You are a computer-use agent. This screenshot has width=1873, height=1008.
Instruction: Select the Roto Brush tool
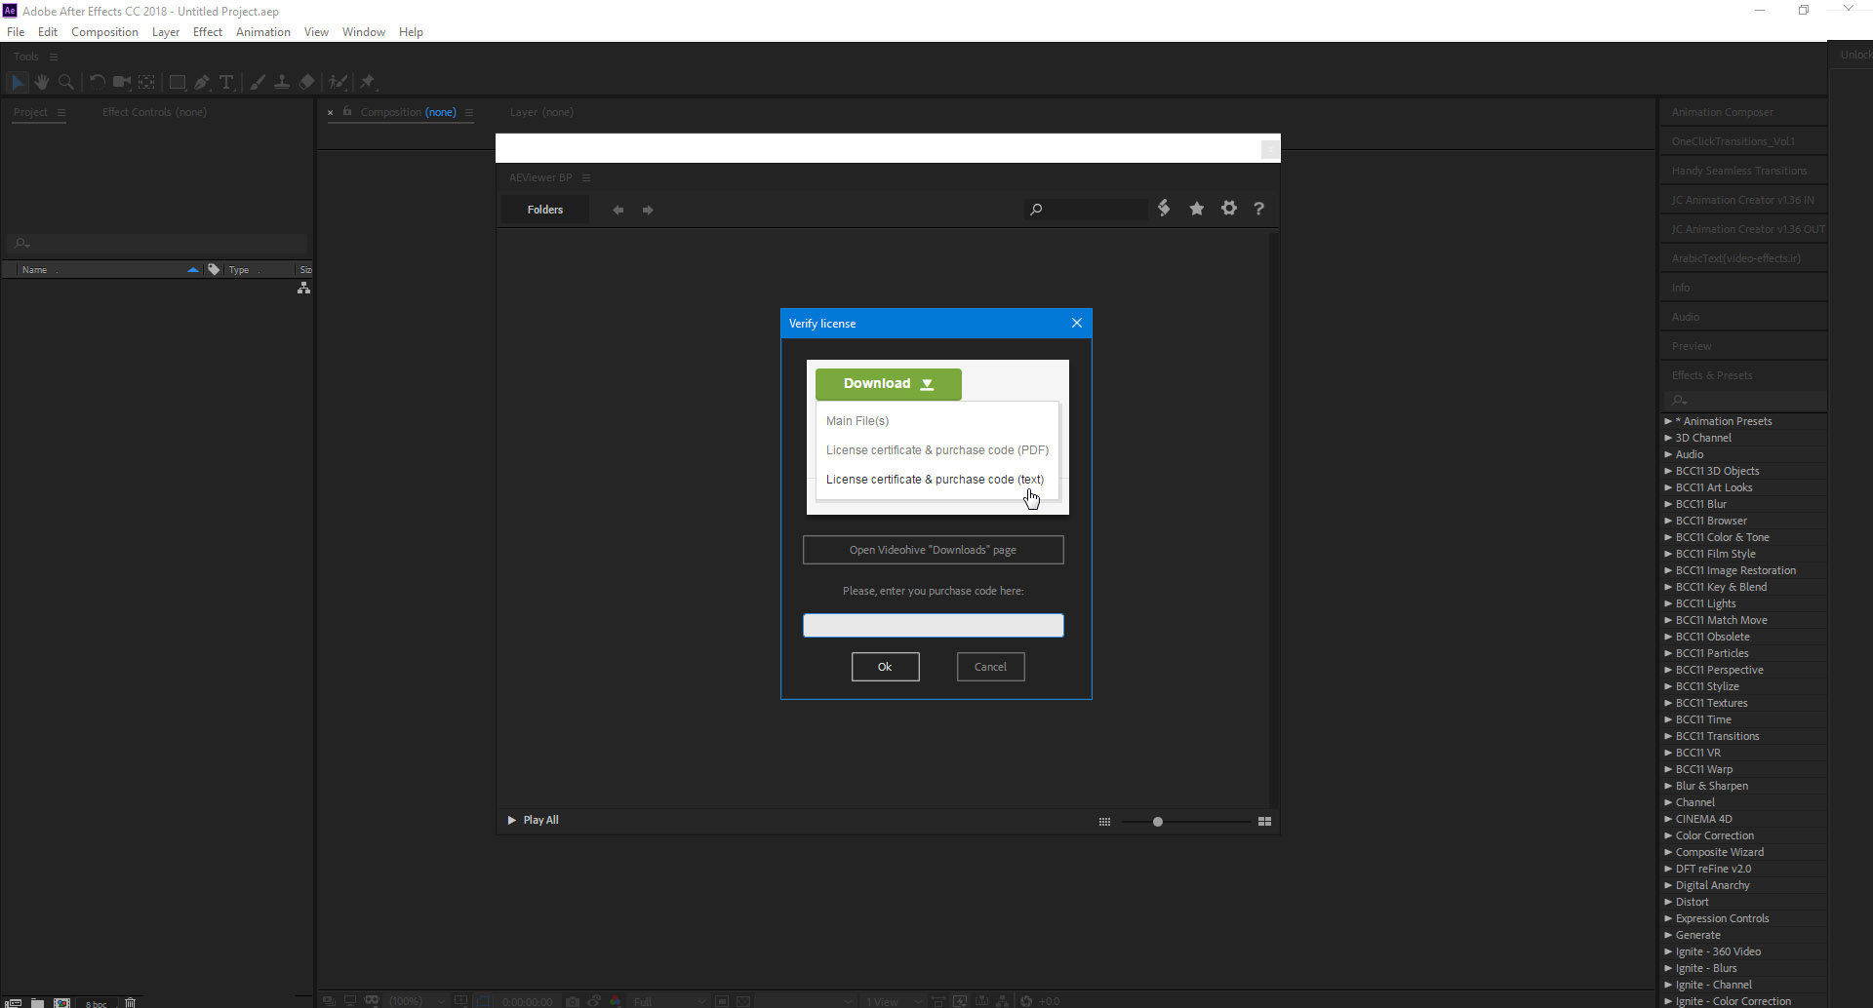click(339, 83)
